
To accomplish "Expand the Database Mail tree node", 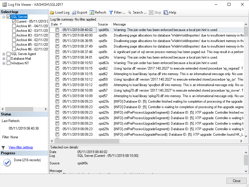I will [x=4, y=59].
